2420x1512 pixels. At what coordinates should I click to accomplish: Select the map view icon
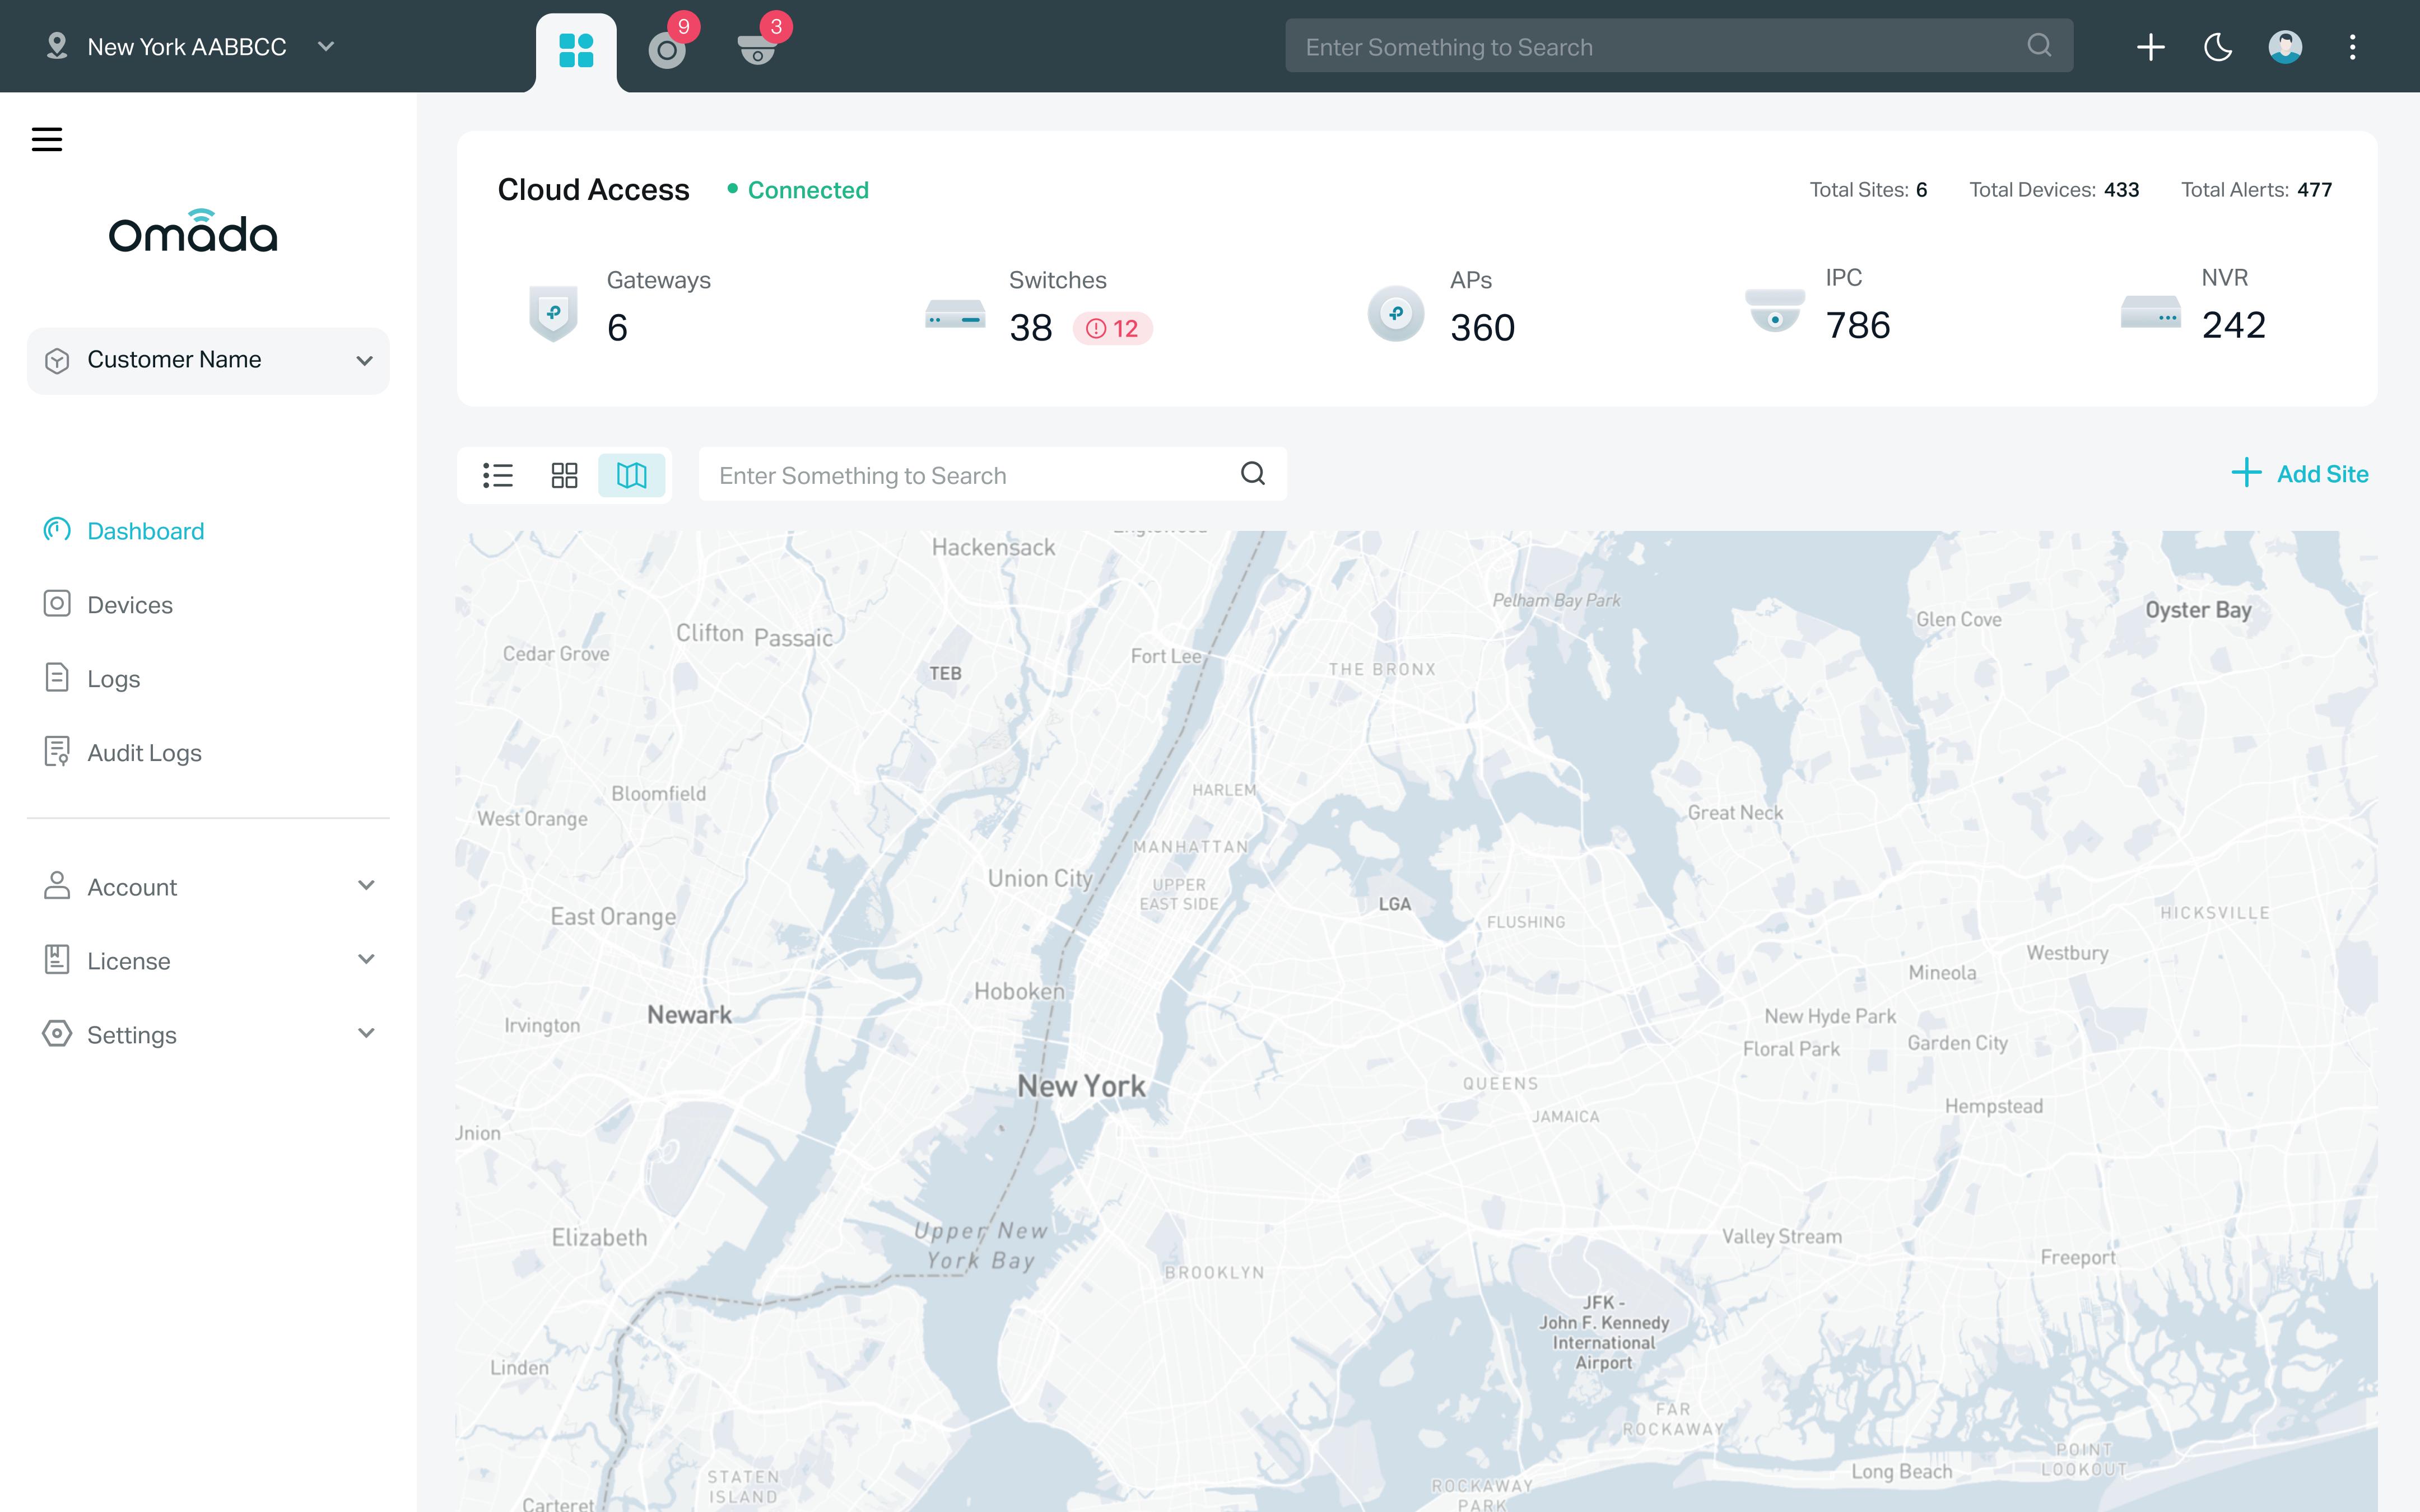pos(631,475)
